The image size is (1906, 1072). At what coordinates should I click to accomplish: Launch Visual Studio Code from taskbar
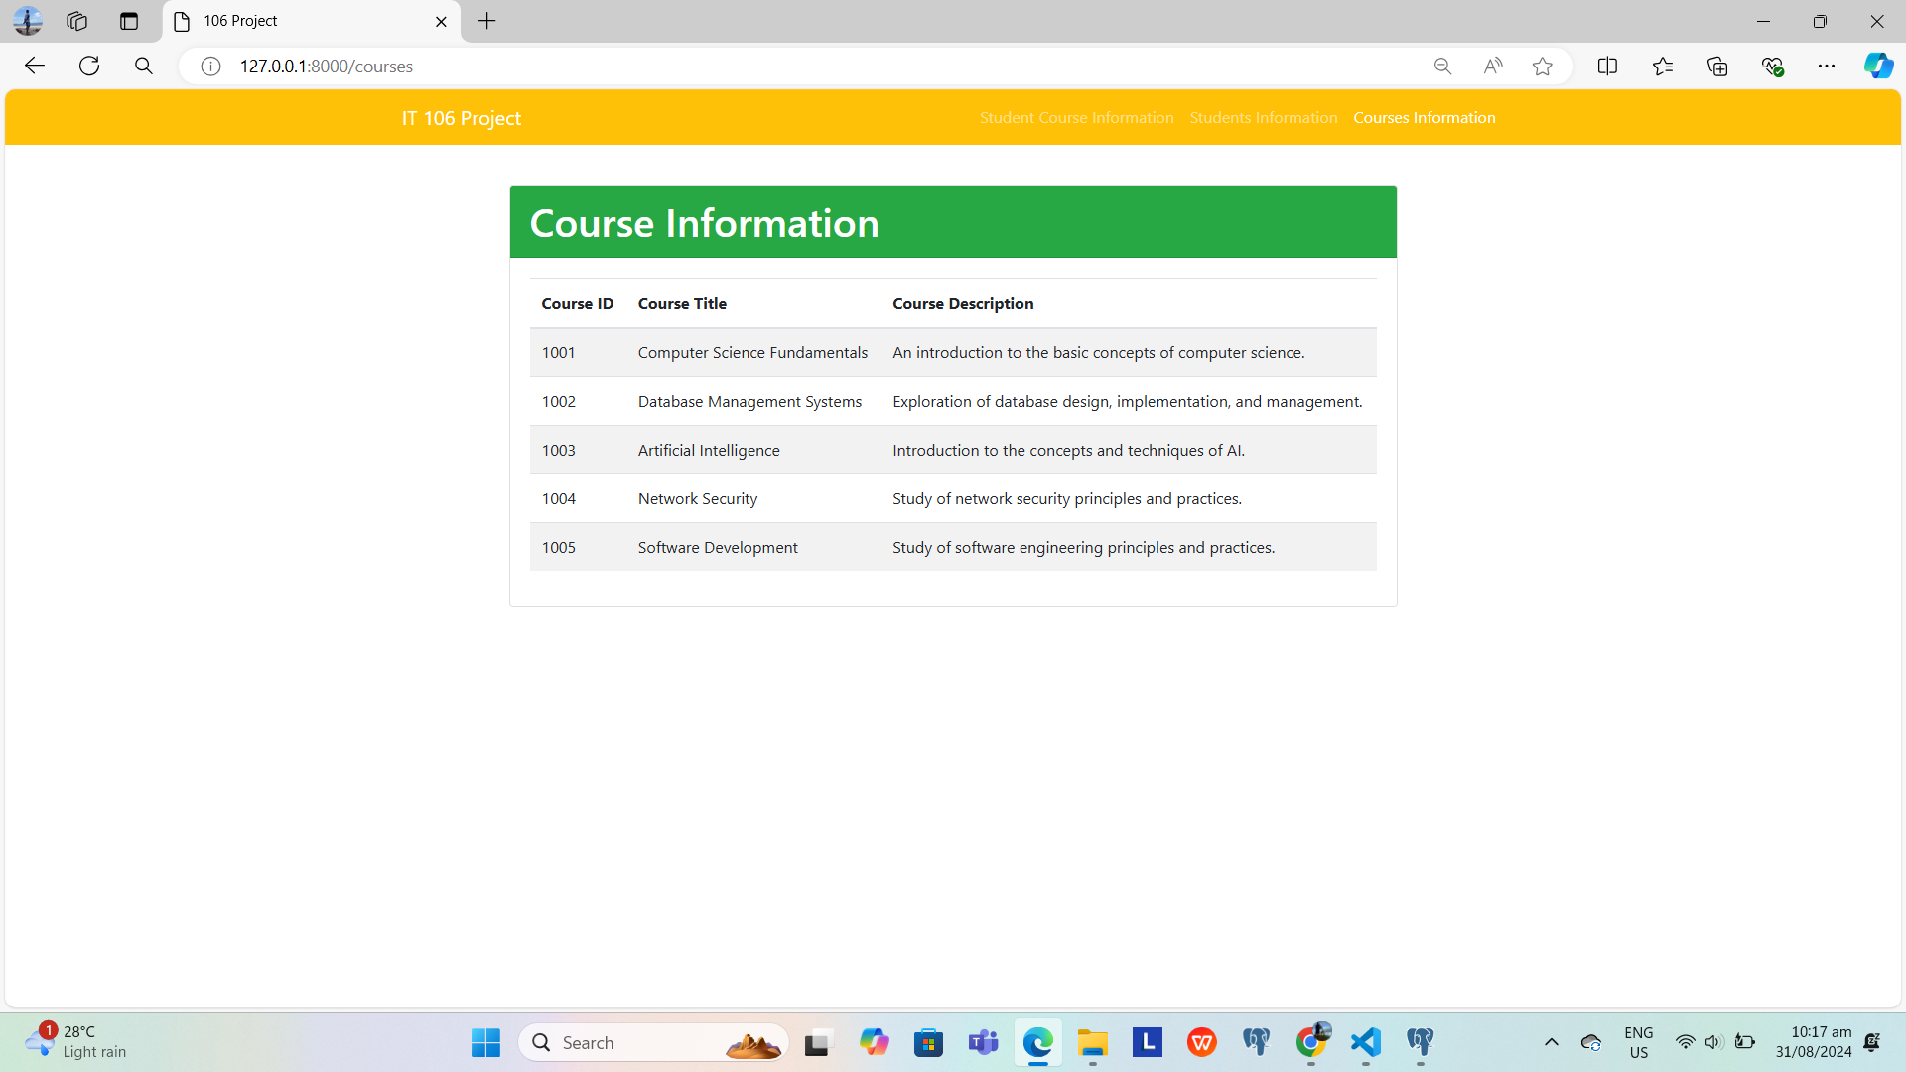(1366, 1042)
